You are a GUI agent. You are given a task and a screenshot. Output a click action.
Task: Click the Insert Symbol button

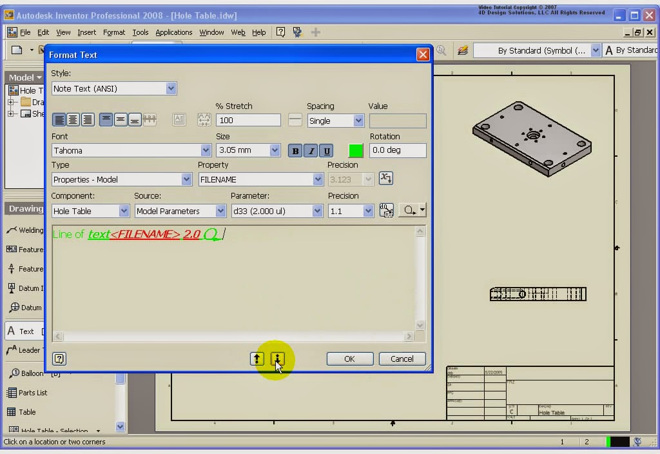[x=408, y=210]
